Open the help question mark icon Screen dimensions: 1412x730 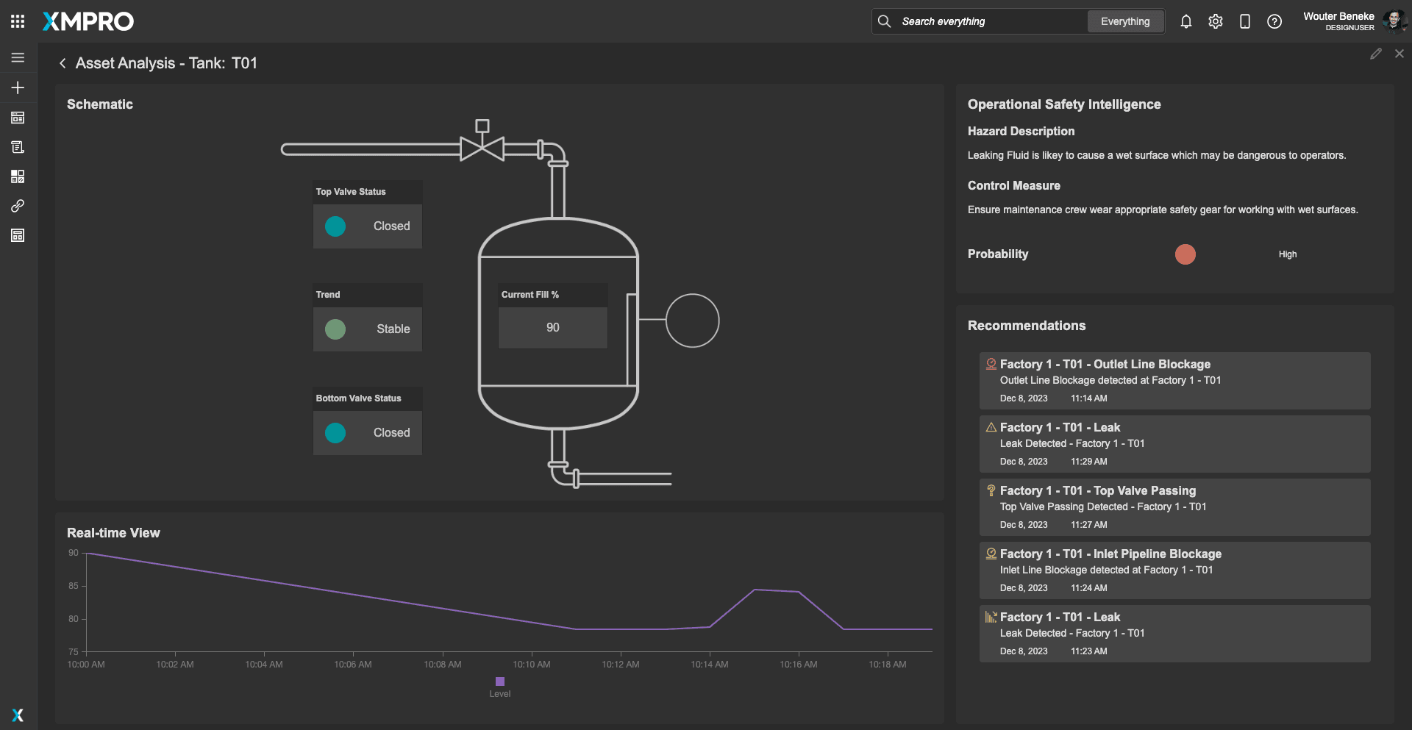[x=1274, y=21]
